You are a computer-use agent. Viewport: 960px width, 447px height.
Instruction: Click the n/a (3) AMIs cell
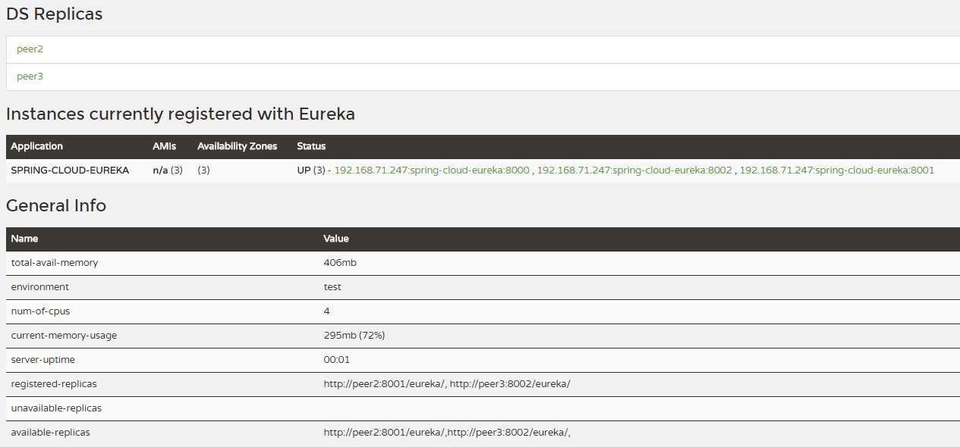168,170
